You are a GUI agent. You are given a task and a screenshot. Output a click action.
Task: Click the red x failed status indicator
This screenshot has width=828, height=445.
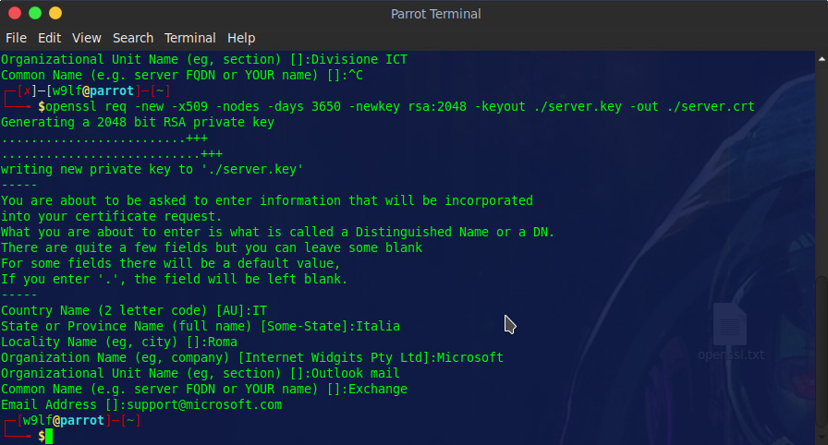[27, 90]
